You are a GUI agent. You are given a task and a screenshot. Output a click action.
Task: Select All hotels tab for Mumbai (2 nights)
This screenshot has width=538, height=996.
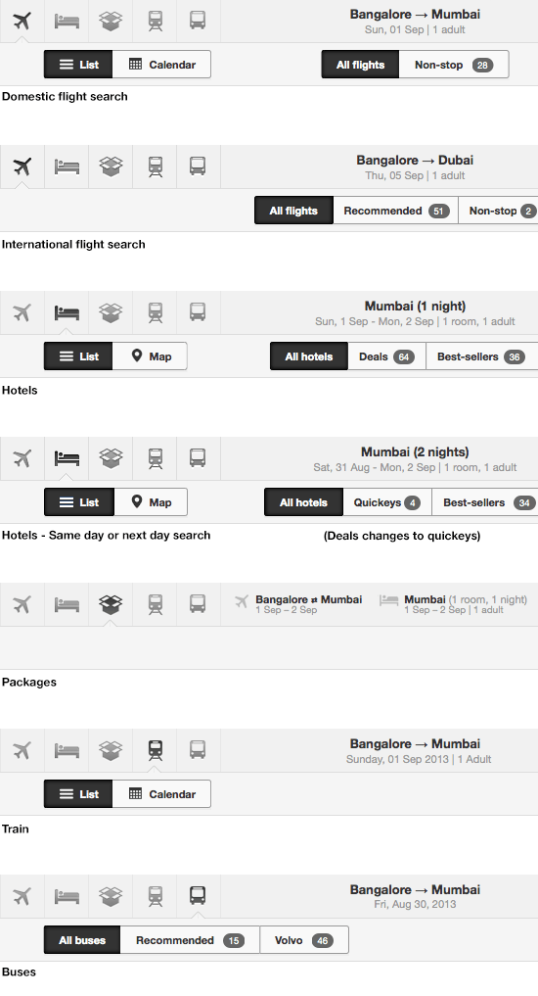304,502
